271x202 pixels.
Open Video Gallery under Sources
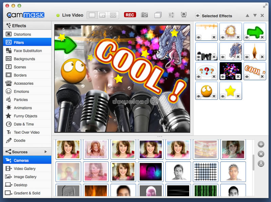[24, 168]
